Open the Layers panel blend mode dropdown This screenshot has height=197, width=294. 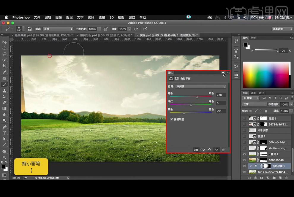(x=255, y=104)
